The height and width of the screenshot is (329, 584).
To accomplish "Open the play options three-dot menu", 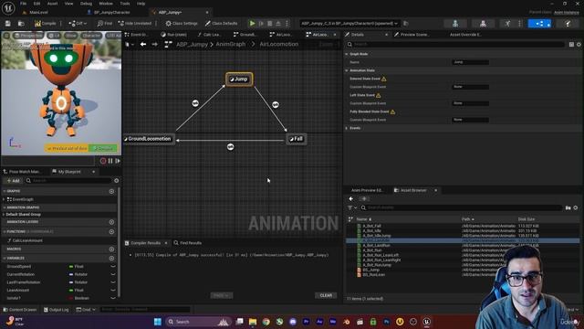I will point(287,24).
